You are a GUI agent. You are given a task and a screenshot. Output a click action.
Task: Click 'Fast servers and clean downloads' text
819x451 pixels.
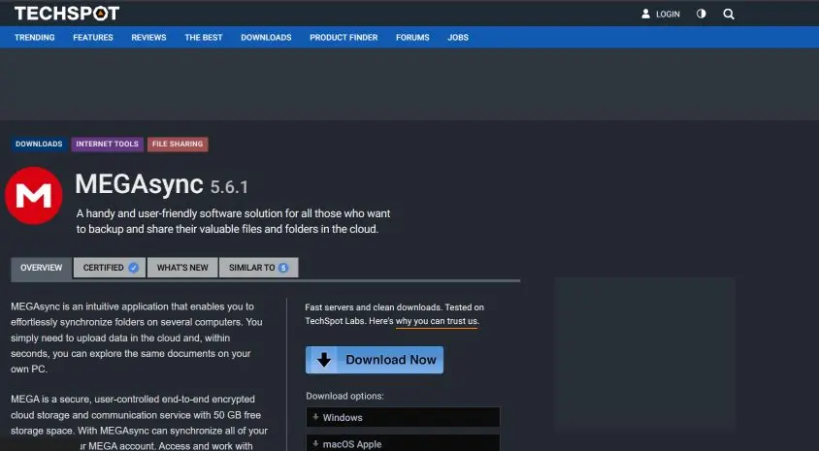[394, 314]
